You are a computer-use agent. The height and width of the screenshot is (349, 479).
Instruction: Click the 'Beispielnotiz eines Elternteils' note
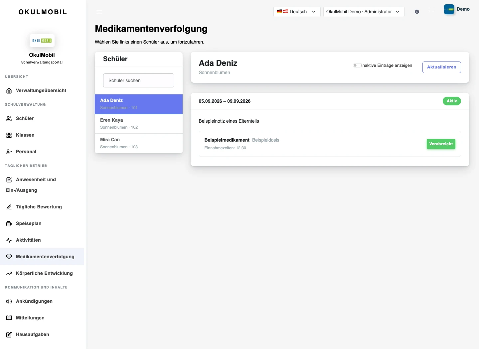(229, 121)
